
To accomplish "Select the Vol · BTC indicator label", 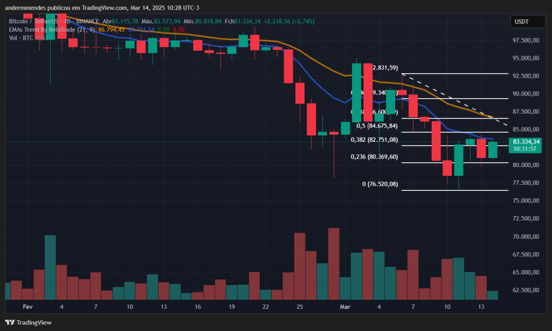I will 21,38.
